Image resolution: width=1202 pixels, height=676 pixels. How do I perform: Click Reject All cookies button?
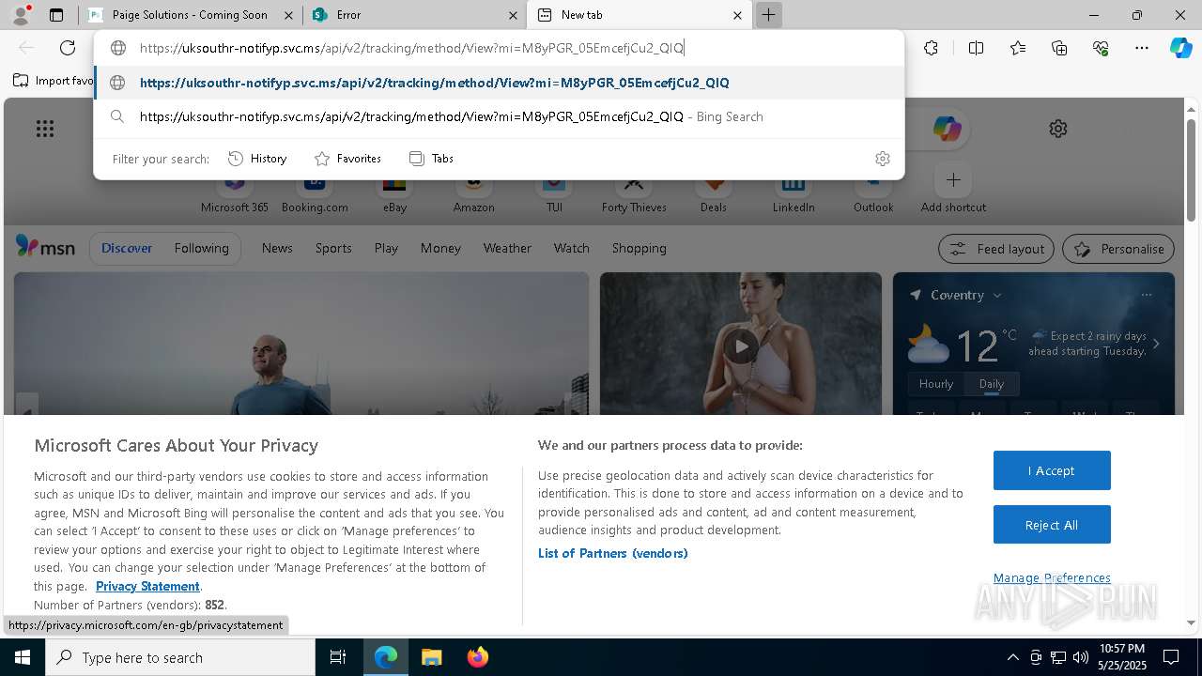tap(1052, 525)
